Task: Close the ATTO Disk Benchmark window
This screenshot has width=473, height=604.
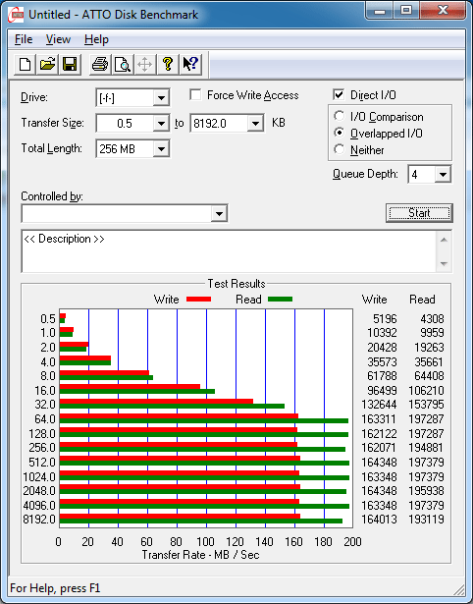Action: tap(443, 11)
